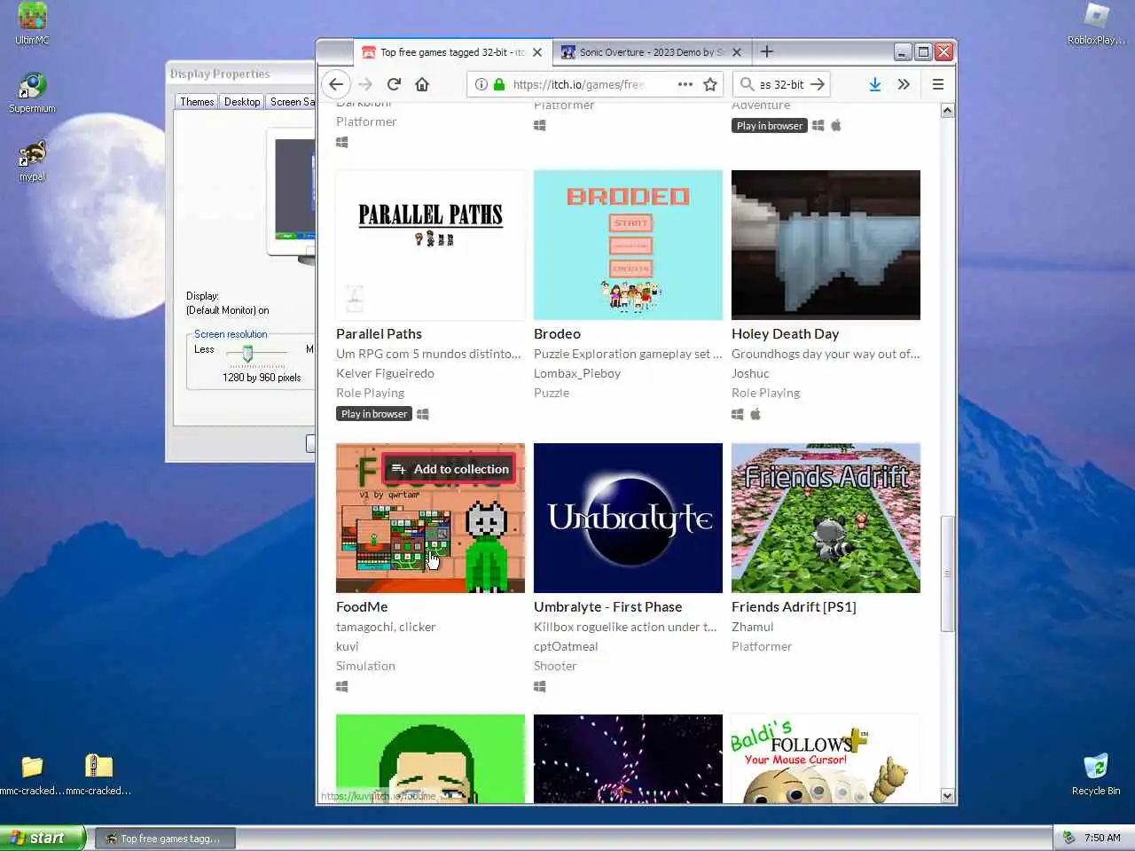Click the search magnifier icon
This screenshot has width=1135, height=851.
[x=748, y=84]
